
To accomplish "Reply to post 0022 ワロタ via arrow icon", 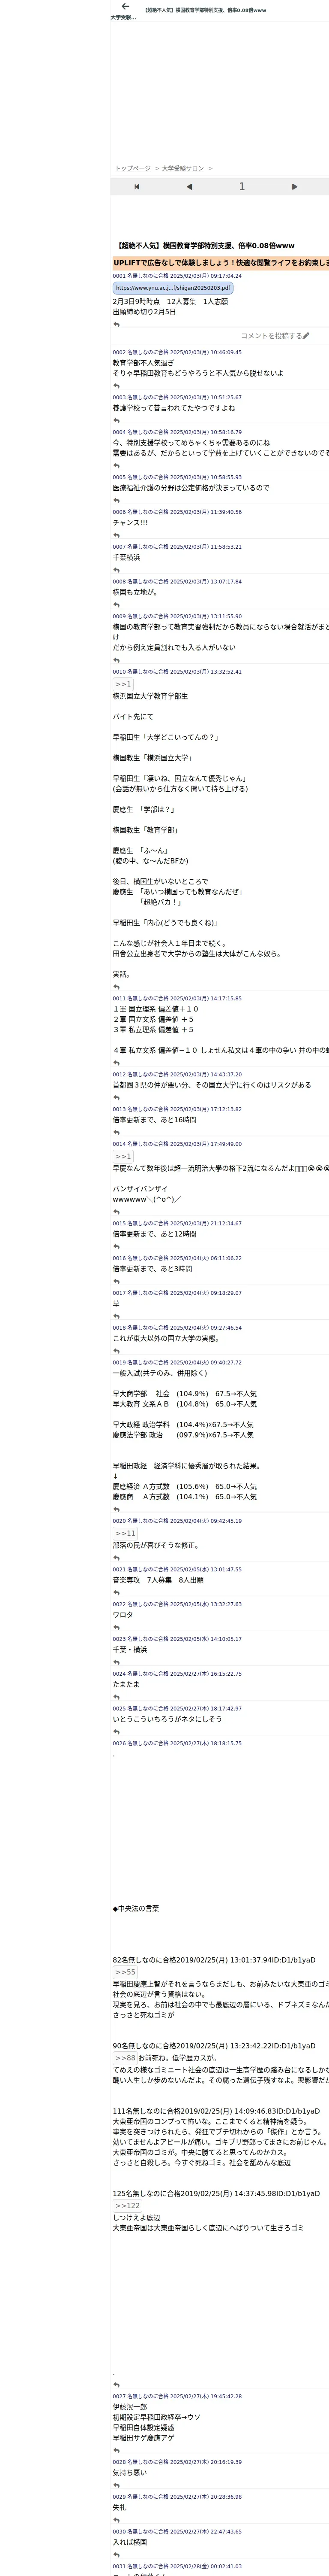I will (117, 1628).
